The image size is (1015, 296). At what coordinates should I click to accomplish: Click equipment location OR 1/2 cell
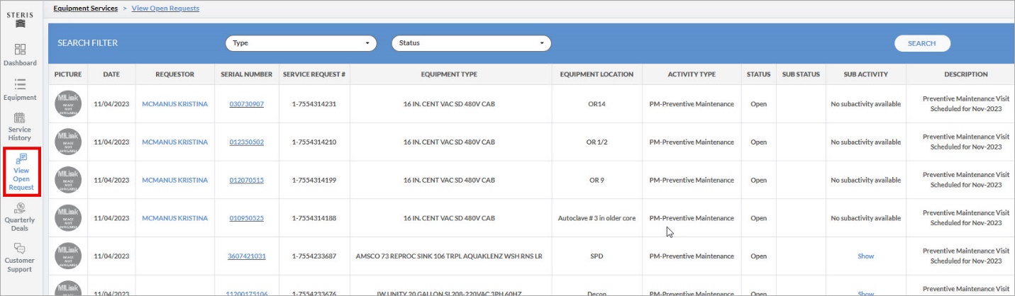coord(597,142)
